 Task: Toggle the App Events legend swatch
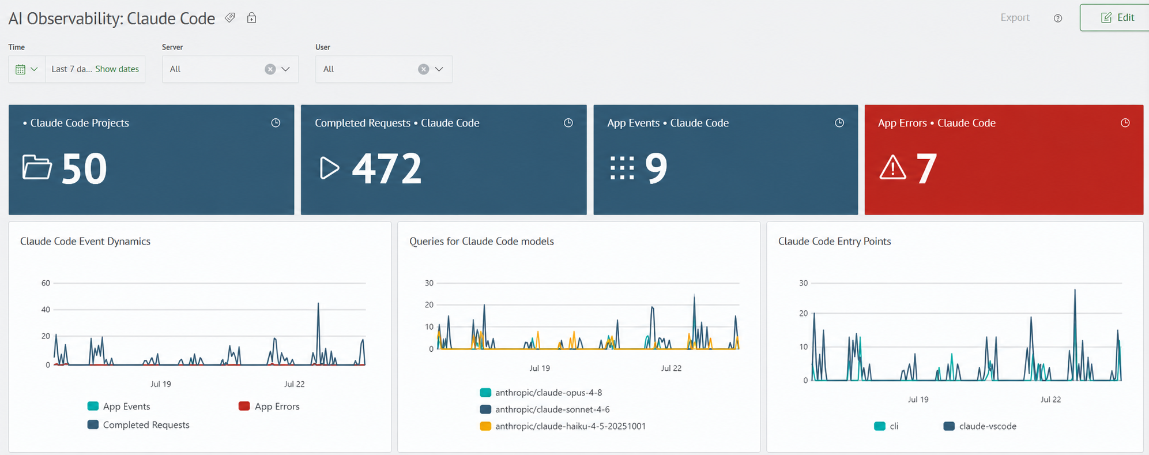click(93, 406)
